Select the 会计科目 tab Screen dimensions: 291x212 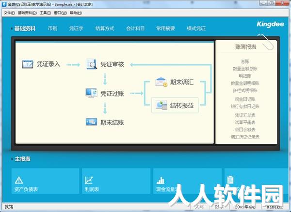(x=135, y=28)
